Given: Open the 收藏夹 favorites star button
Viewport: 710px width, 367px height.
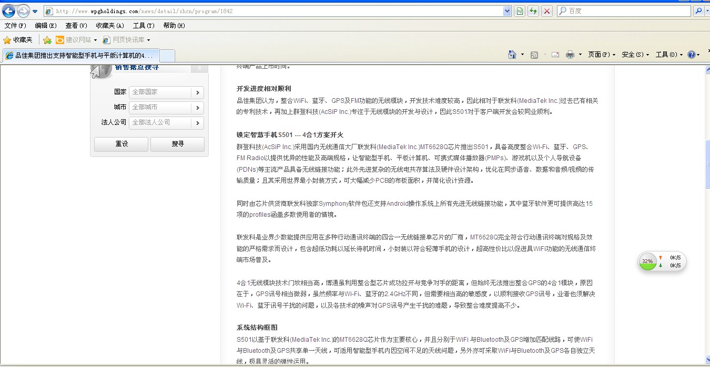Looking at the screenshot, I should coord(18,40).
